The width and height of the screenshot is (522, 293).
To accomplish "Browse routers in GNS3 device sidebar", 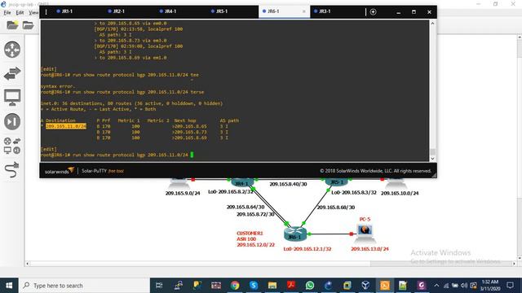I will coord(12,50).
